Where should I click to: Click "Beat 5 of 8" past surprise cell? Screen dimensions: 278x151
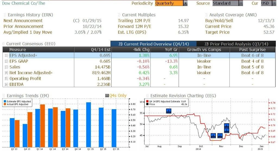pos(252,67)
